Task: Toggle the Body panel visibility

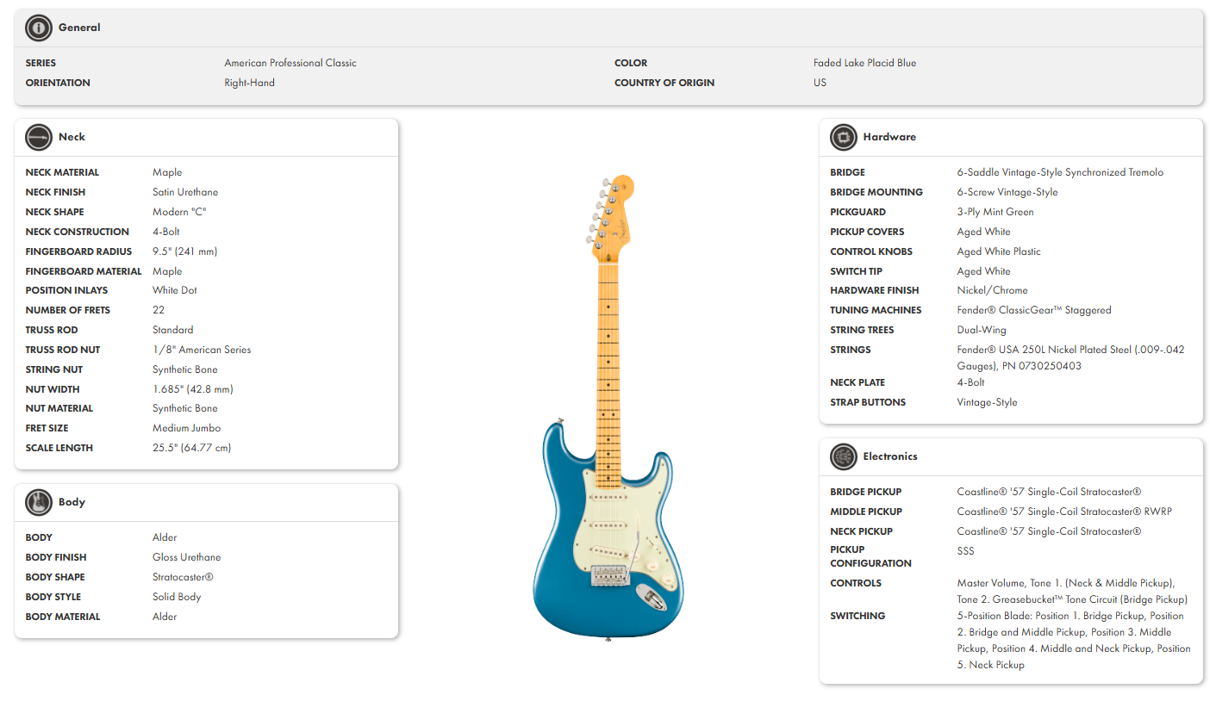Action: click(x=72, y=502)
